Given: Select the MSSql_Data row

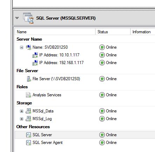Looking at the screenshot, I should pos(43,111).
